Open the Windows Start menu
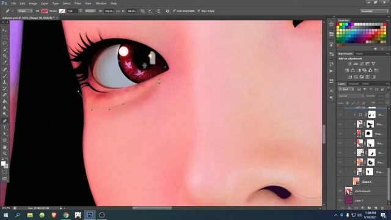 point(5,215)
